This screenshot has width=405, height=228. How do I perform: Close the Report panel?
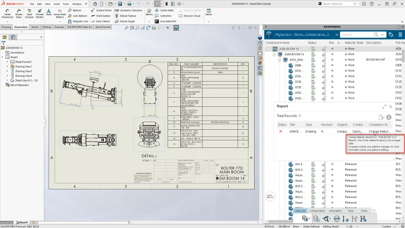pyautogui.click(x=392, y=106)
